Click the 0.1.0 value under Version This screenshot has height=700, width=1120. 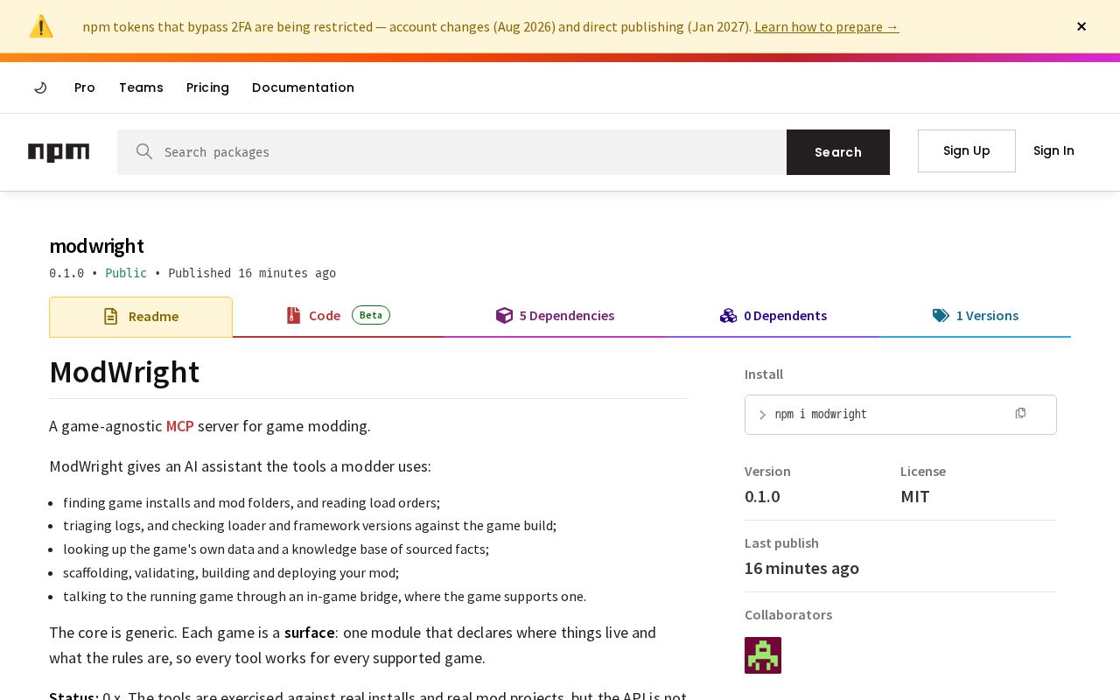[x=762, y=497]
